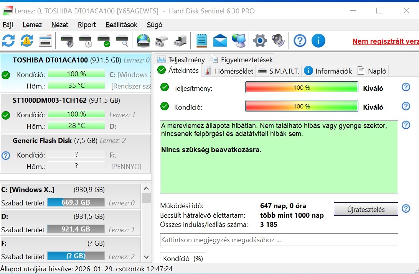The height and width of the screenshot is (274, 419).
Task: Click the blue refresh arrows icon
Action: [x=8, y=41]
